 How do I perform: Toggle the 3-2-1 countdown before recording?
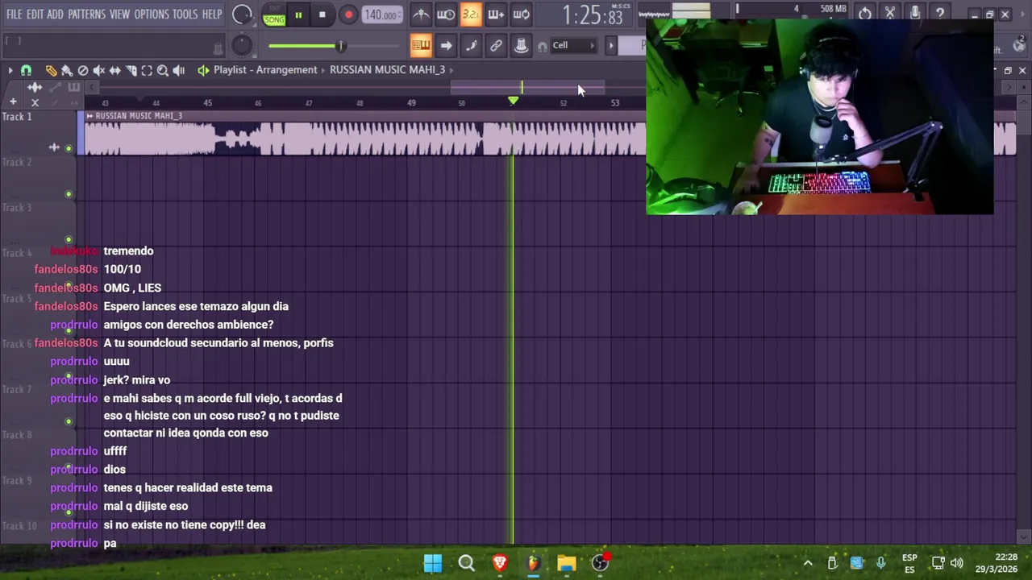click(471, 14)
